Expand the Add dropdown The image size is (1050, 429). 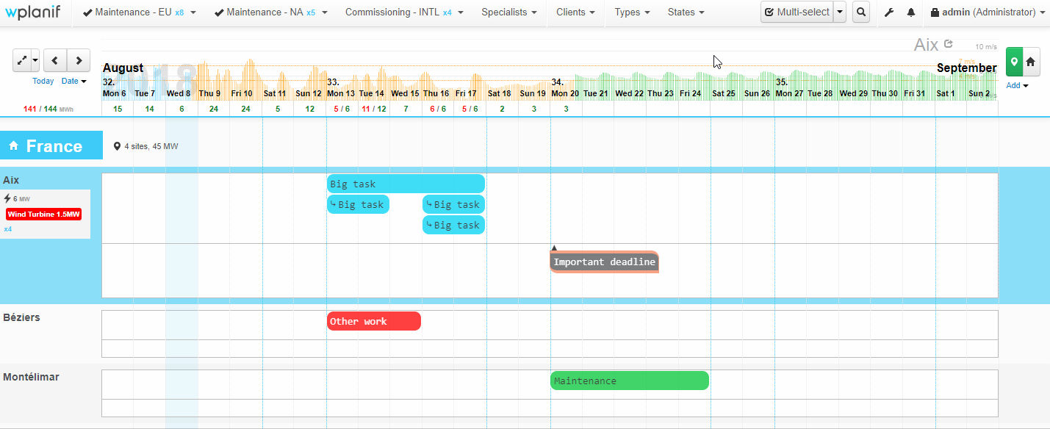point(1017,86)
